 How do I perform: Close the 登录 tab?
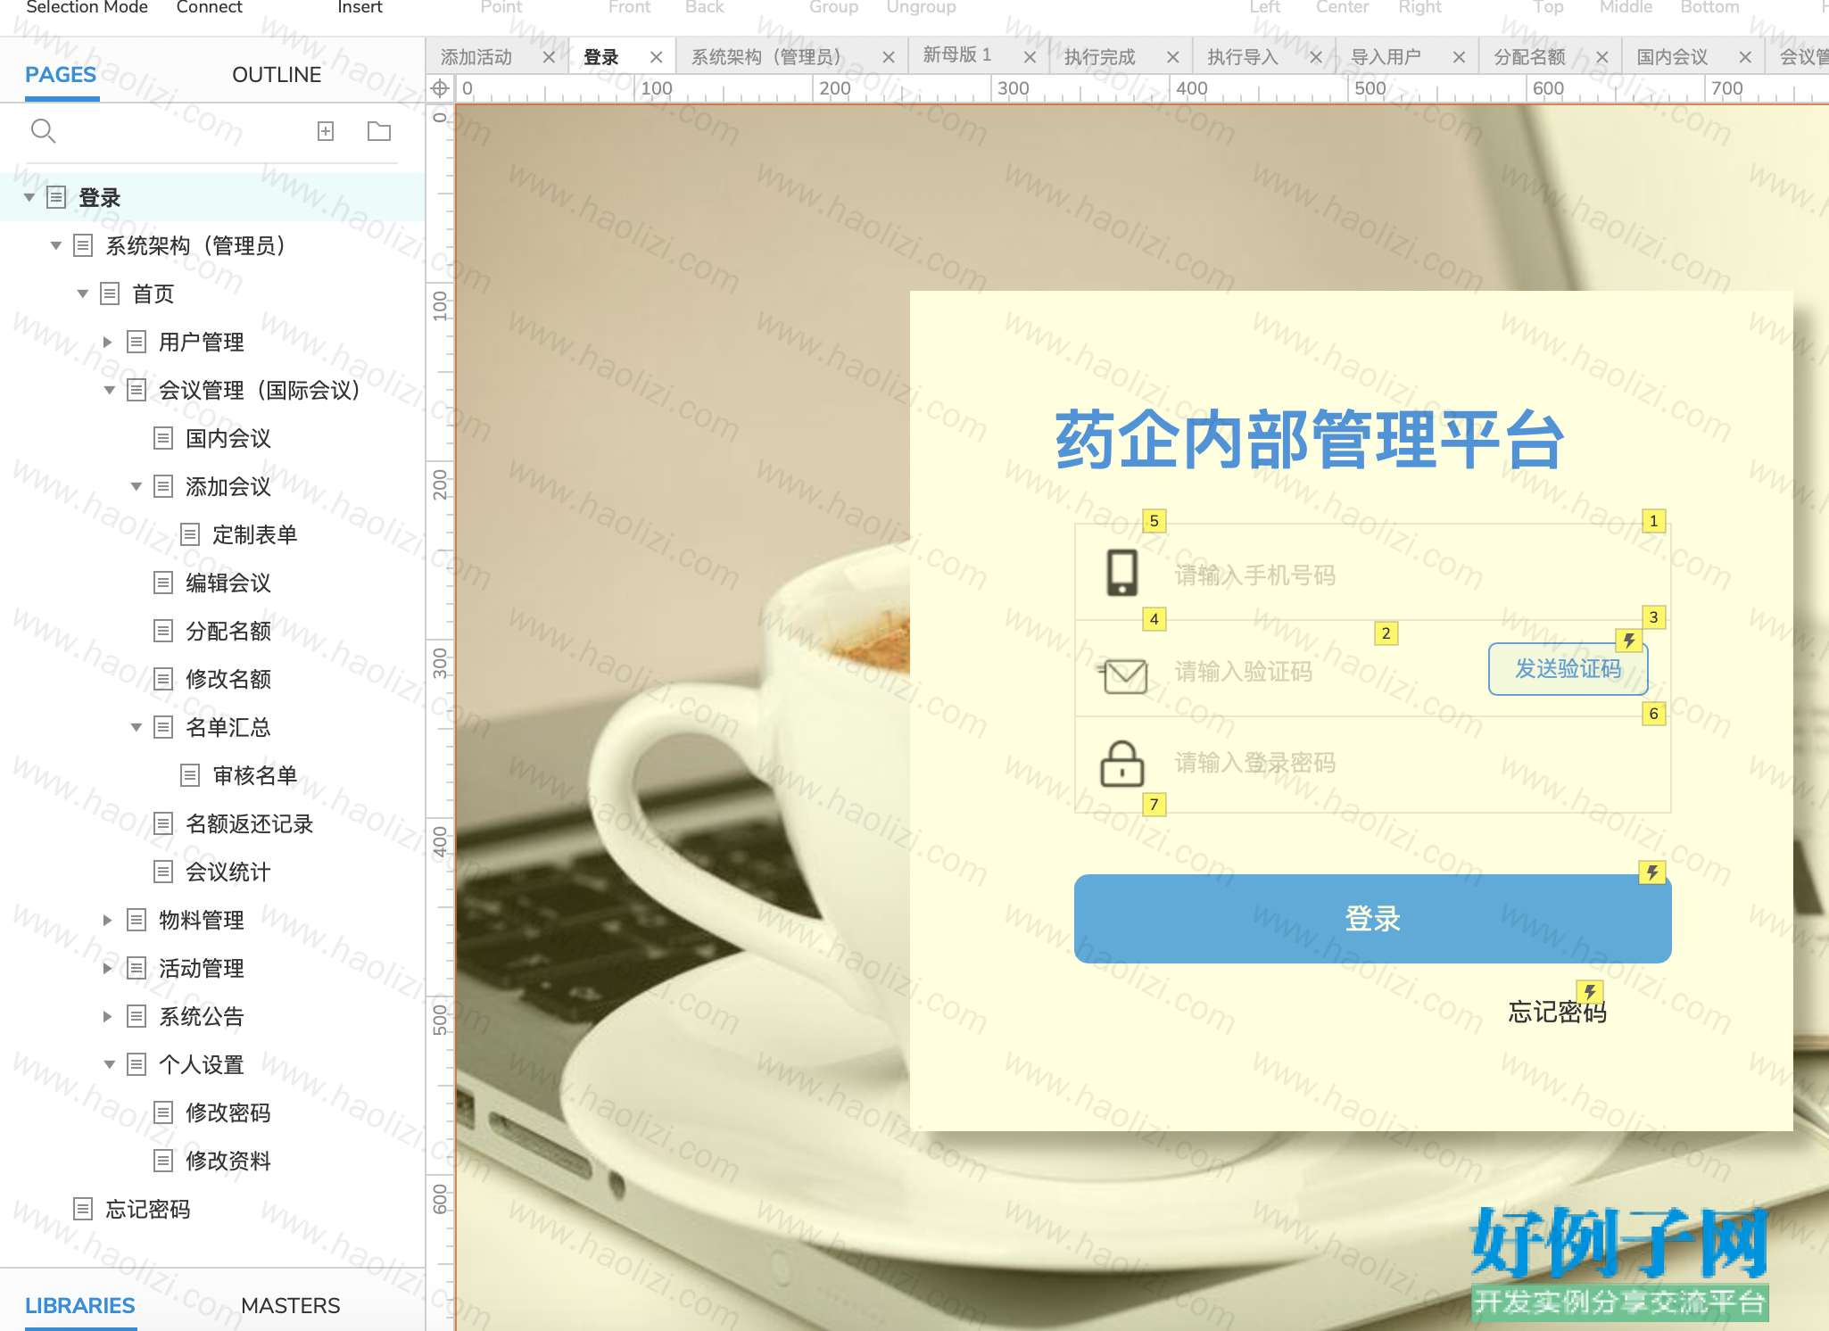[x=656, y=57]
